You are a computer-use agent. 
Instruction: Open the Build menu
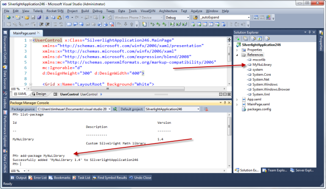click(85, 11)
